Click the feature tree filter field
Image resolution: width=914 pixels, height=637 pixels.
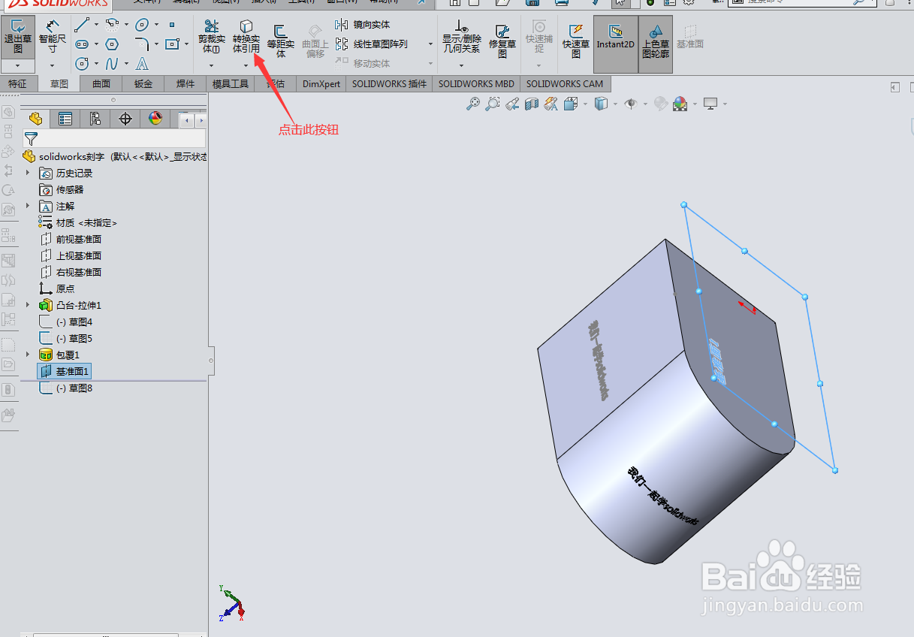point(113,138)
